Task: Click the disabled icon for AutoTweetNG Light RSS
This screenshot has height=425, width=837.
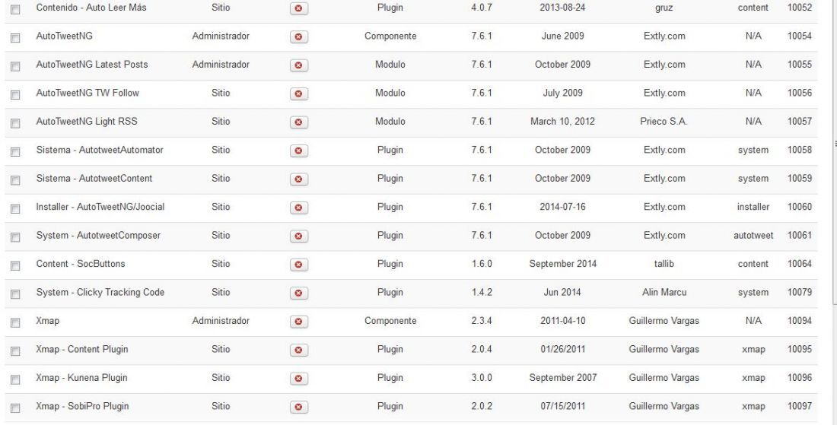Action: pos(298,122)
